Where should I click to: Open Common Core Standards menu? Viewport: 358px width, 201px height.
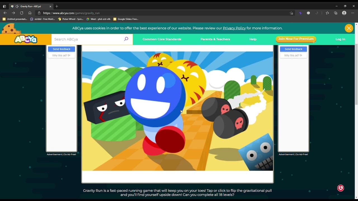coord(162,39)
